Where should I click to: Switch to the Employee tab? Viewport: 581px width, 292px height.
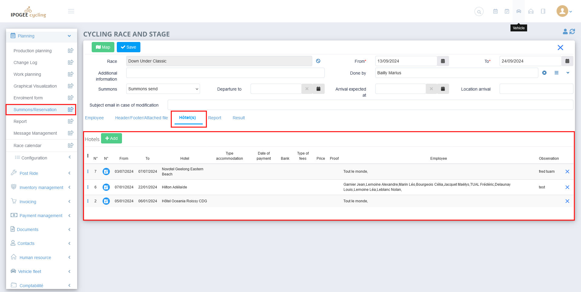point(94,118)
